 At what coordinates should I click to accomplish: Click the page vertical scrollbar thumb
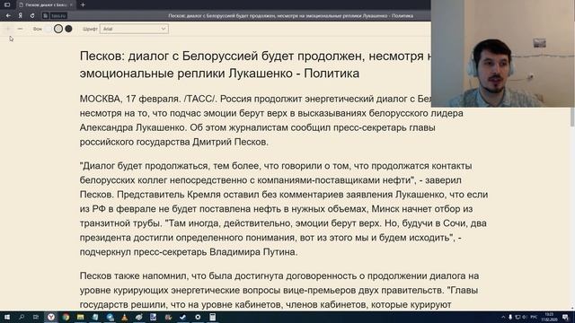572,117
